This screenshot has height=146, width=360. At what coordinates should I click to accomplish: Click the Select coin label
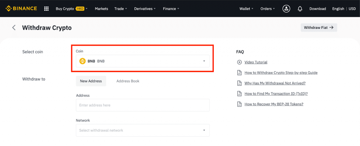click(33, 52)
